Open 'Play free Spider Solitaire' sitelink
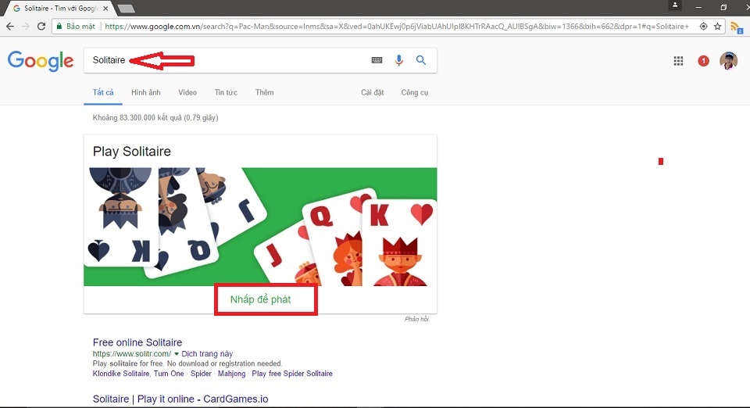Viewport: 750px width, 408px height. coord(292,374)
